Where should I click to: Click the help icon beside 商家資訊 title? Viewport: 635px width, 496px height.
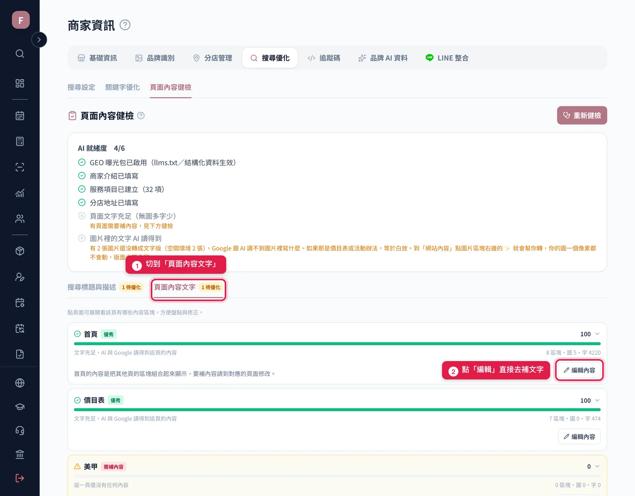(125, 25)
